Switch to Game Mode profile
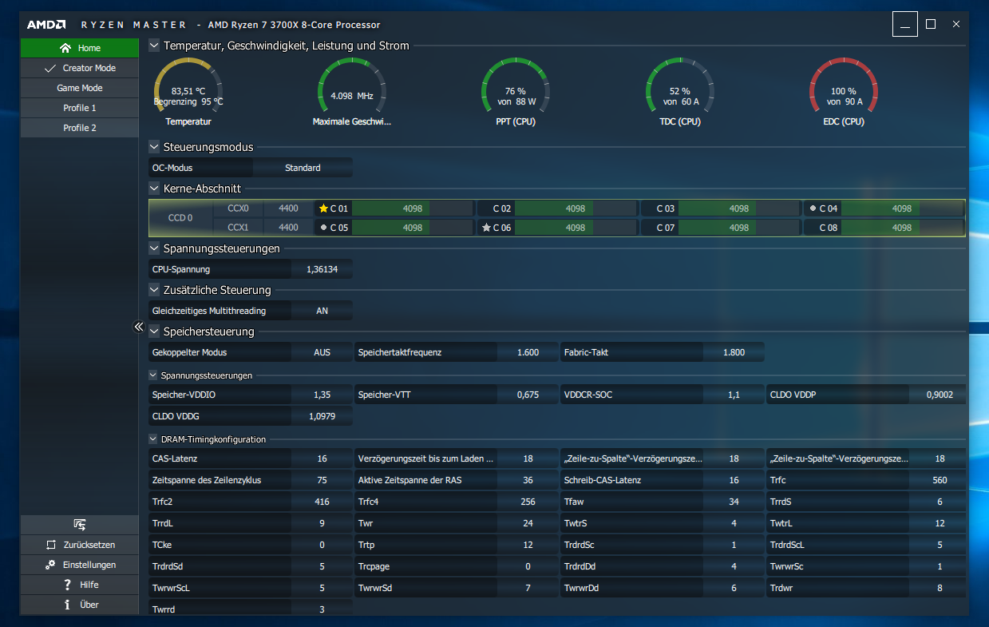Viewport: 989px width, 627px height. coord(79,88)
